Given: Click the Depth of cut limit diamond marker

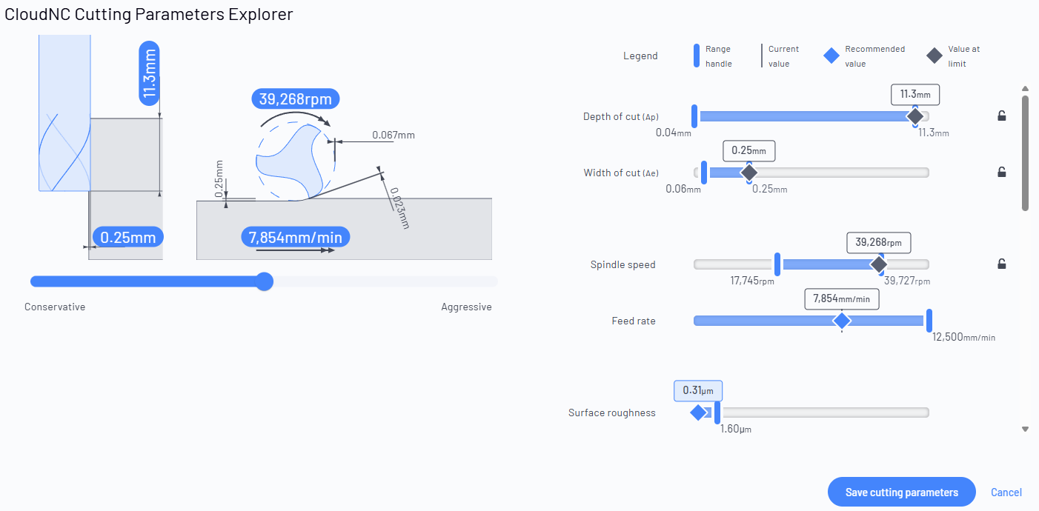Looking at the screenshot, I should (x=915, y=116).
